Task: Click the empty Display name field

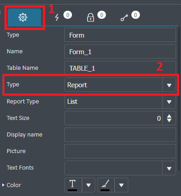Action: coord(120,135)
